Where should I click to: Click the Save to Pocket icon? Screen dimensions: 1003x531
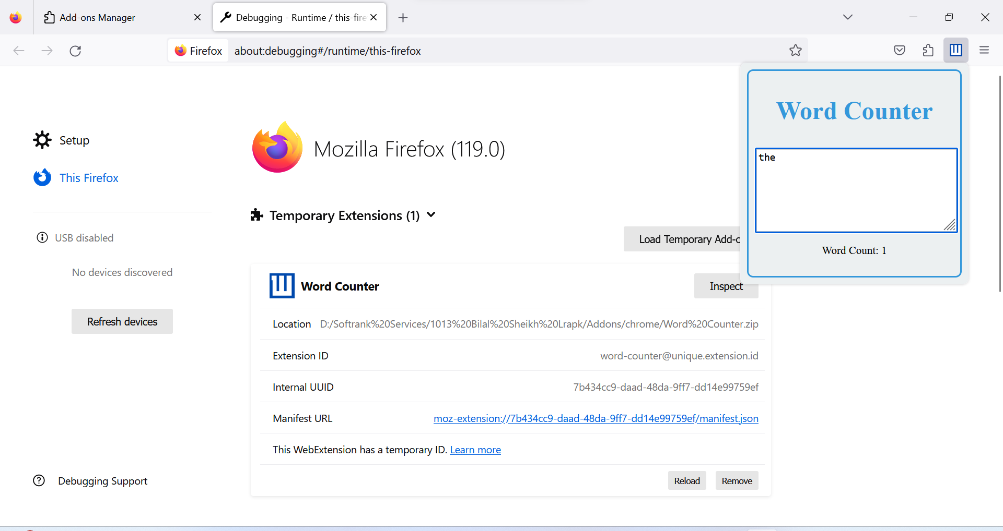(x=899, y=50)
